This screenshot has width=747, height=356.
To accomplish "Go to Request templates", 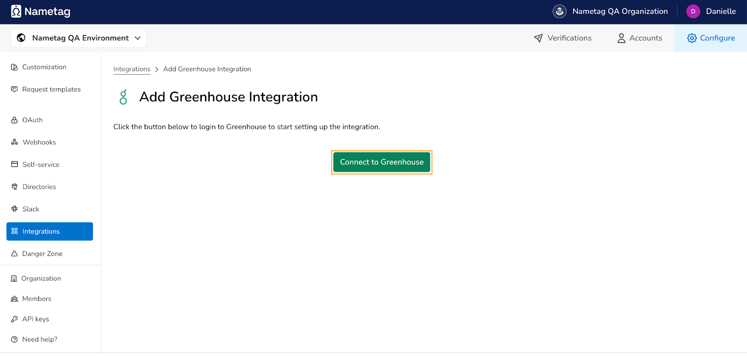I will tap(51, 89).
